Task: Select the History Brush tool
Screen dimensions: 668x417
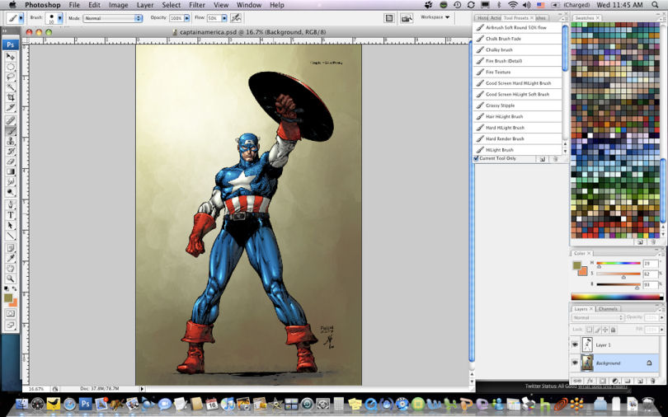Action: (x=11, y=152)
